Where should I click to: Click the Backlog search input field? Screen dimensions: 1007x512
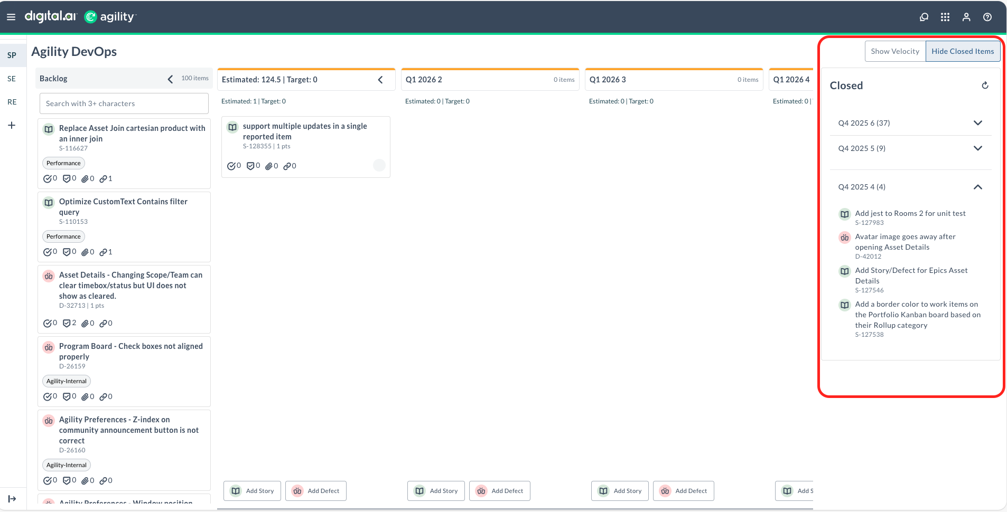pyautogui.click(x=124, y=103)
